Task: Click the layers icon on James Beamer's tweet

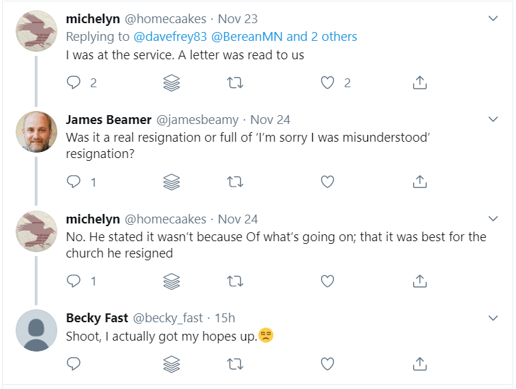Action: coord(172,182)
